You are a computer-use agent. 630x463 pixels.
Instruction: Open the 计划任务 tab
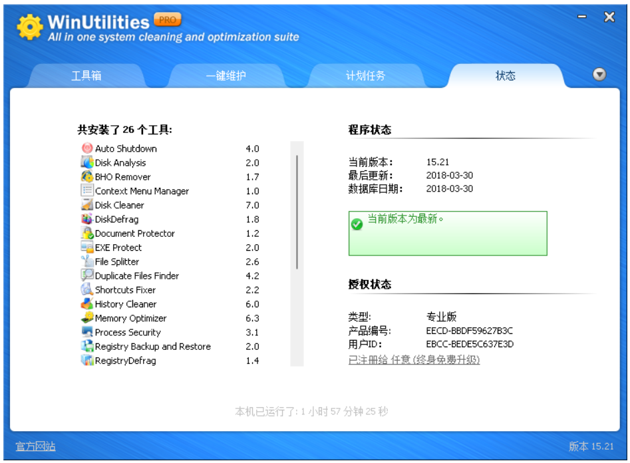365,76
